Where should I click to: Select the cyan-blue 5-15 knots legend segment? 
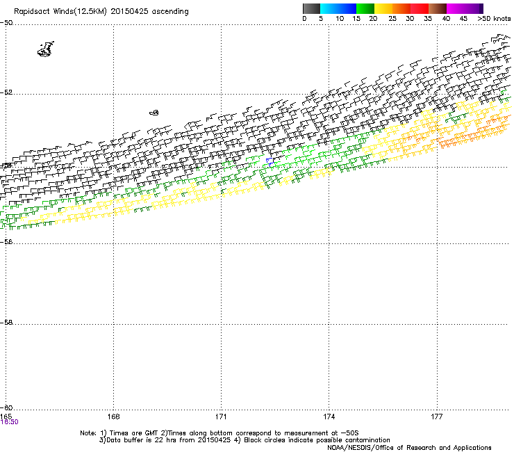(x=338, y=8)
